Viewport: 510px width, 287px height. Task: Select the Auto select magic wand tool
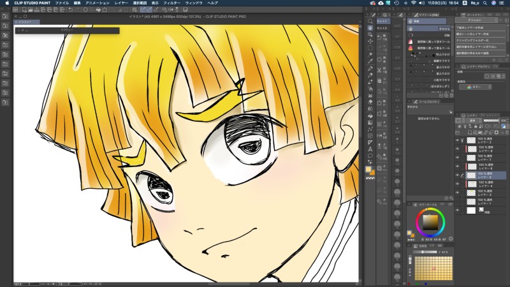(x=370, y=54)
